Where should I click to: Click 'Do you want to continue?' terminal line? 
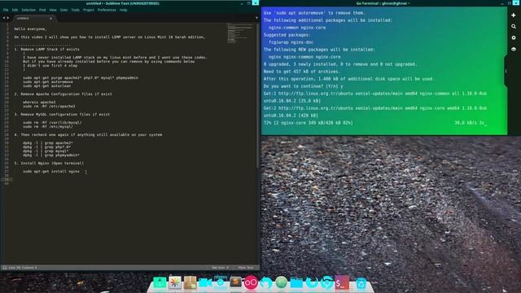(304, 86)
